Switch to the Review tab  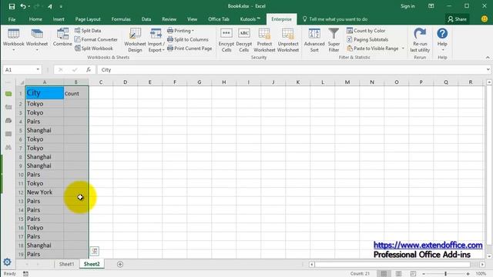[x=169, y=19]
